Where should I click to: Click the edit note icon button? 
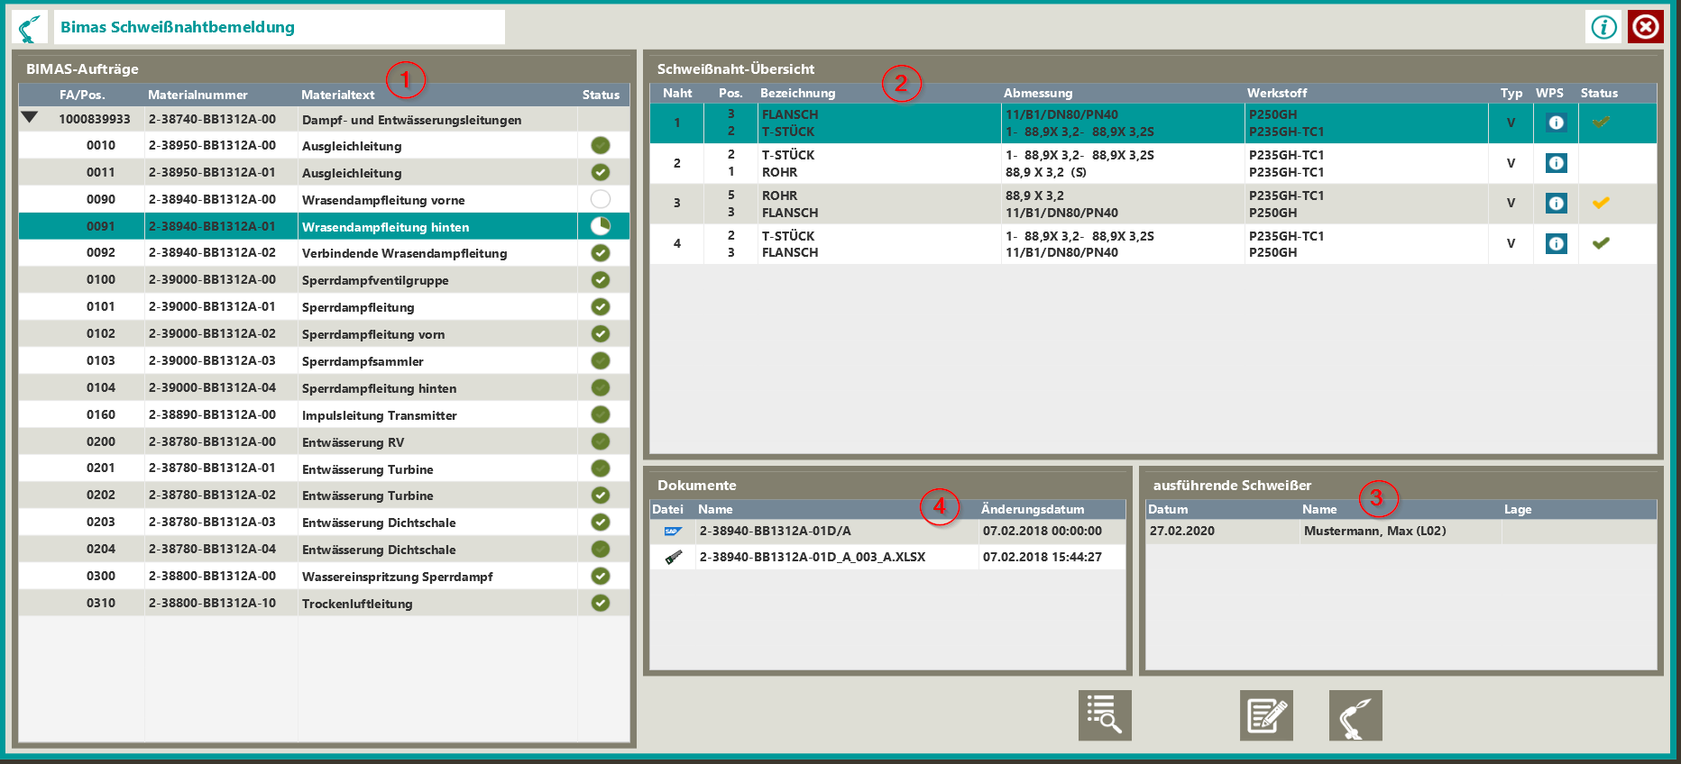tap(1266, 715)
